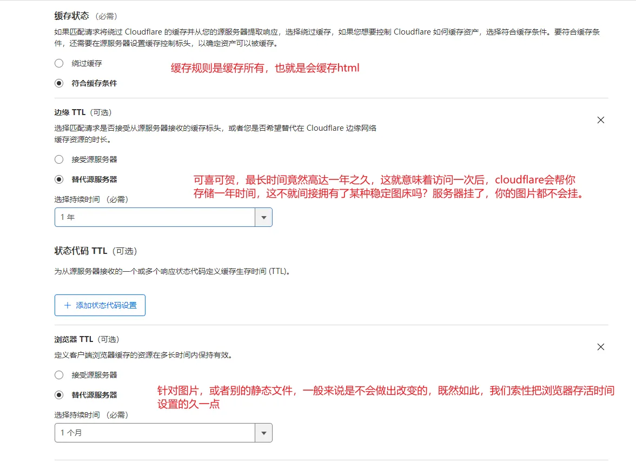The image size is (636, 463).
Task: Choose 接受源服务器 under 浏览器 TTL
Action: 59,375
